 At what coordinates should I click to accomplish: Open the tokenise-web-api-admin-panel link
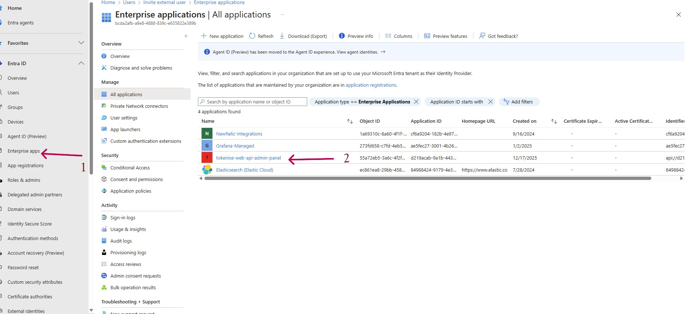249,158
